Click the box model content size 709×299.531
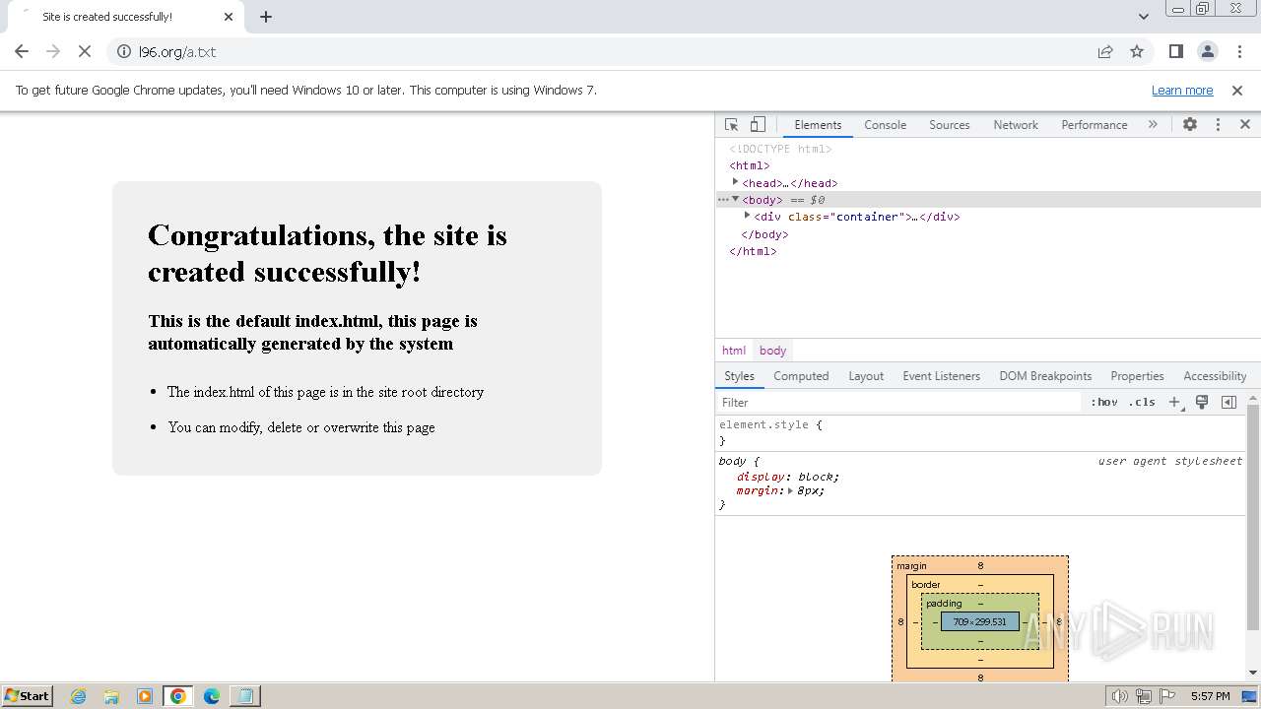Image resolution: width=1261 pixels, height=709 pixels. 979,621
